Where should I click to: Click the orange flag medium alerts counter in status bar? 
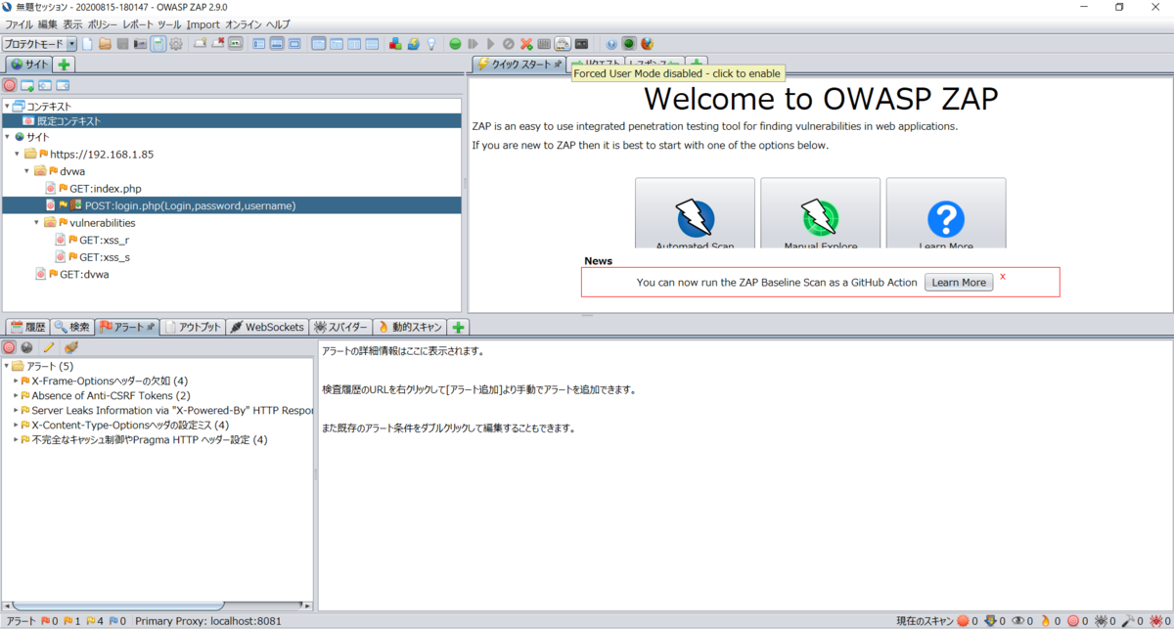(x=71, y=621)
